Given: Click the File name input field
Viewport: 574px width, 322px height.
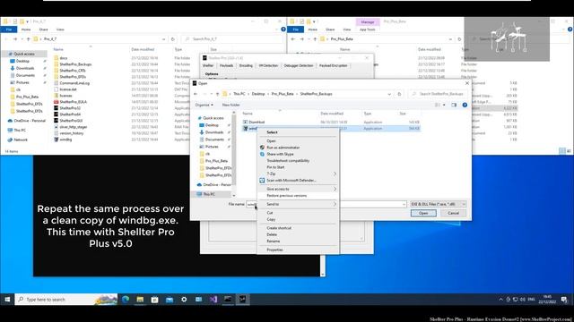Looking at the screenshot, I should (x=326, y=204).
